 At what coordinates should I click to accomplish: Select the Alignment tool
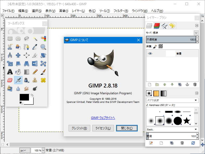27,55
